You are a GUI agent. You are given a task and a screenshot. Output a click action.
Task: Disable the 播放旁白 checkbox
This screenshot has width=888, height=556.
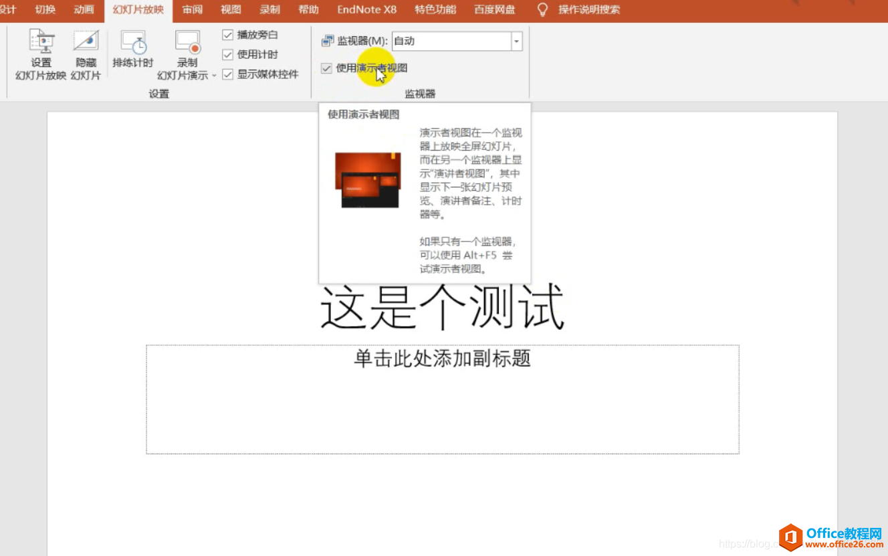point(227,34)
